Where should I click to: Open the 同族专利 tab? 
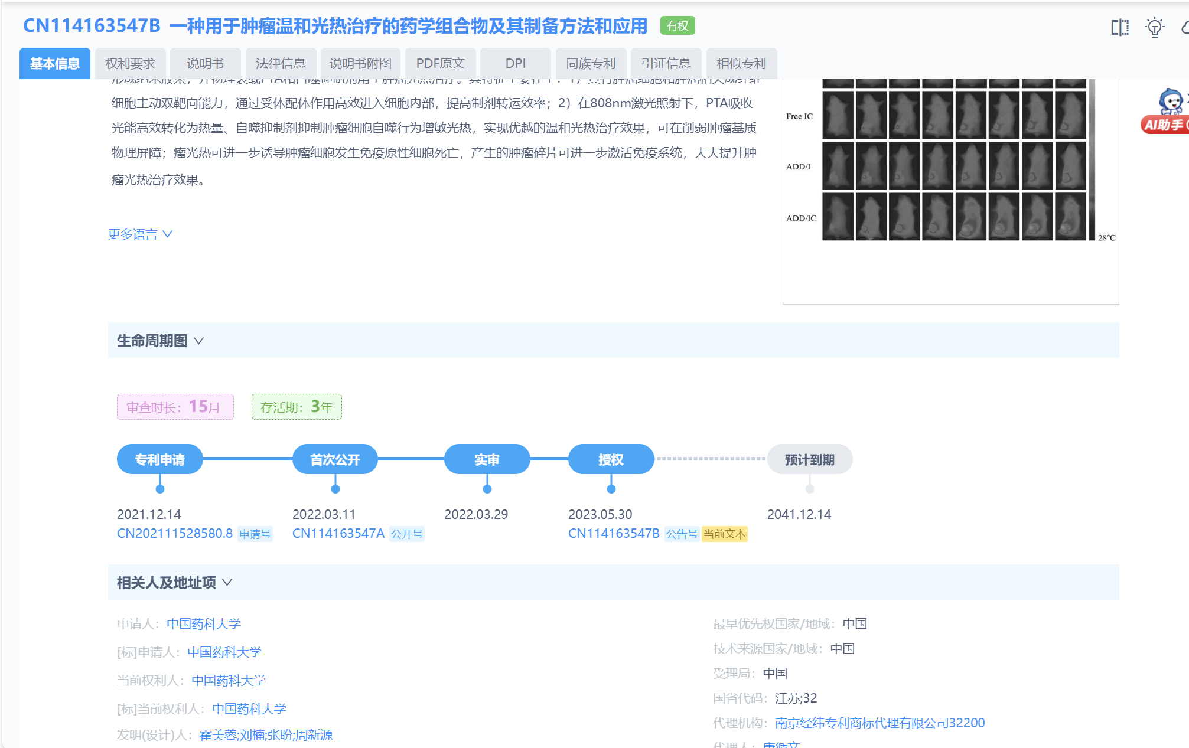(591, 63)
